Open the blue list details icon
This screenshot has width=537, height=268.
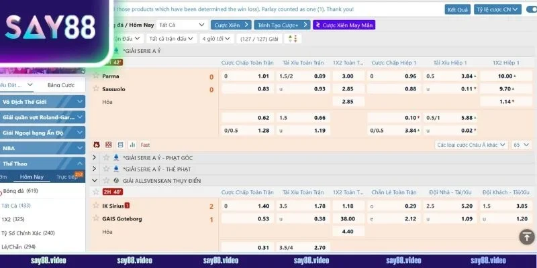point(121,145)
